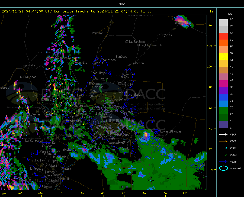
Task: Click the VBCU legend label
Action: pyautogui.click(x=233, y=155)
